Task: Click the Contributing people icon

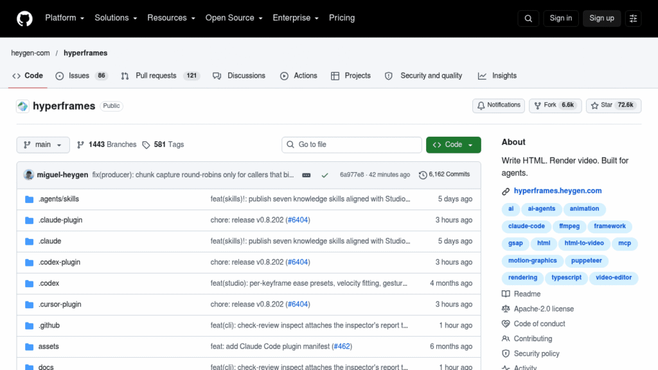Action: click(506, 339)
